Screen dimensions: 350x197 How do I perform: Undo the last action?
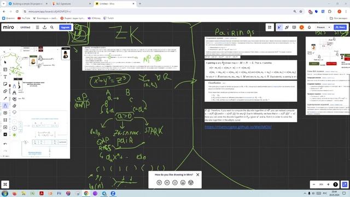[x=5, y=144]
